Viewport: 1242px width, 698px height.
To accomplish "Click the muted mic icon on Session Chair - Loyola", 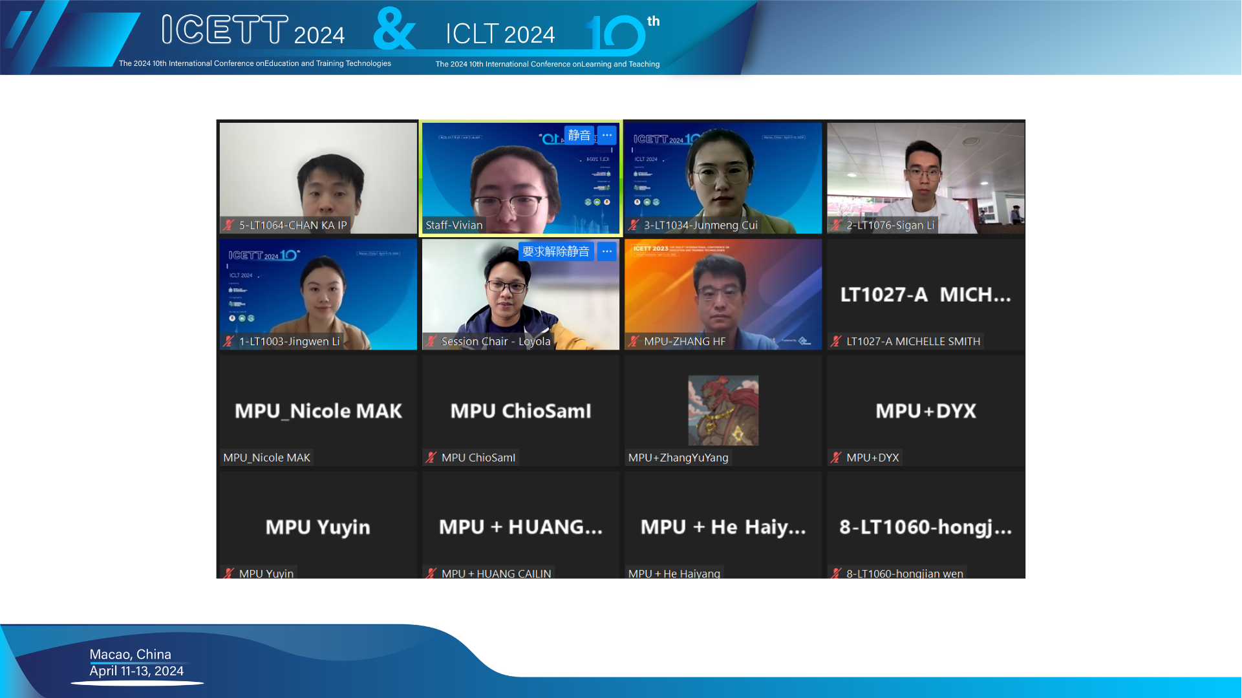I will 432,341.
